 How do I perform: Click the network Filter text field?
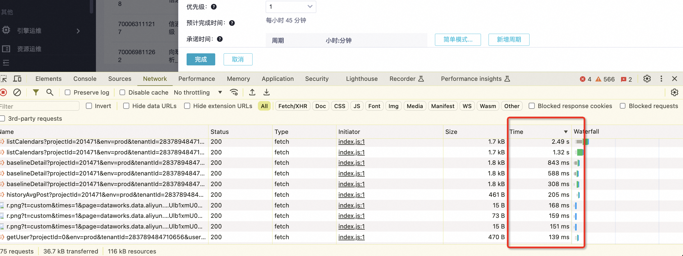[x=39, y=106]
